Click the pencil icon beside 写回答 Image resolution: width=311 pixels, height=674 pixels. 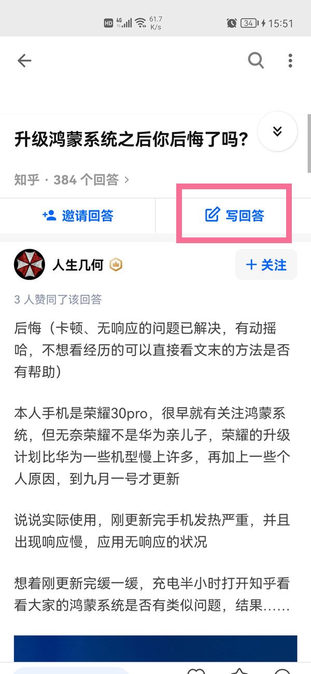click(x=213, y=215)
